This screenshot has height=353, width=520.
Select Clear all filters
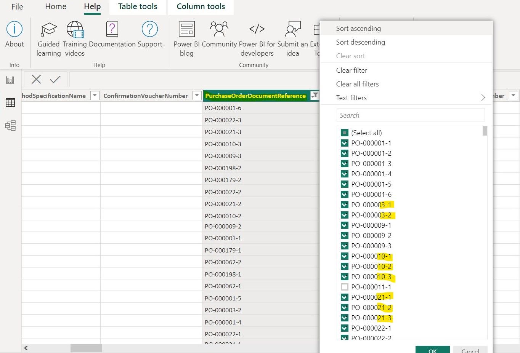click(406, 84)
